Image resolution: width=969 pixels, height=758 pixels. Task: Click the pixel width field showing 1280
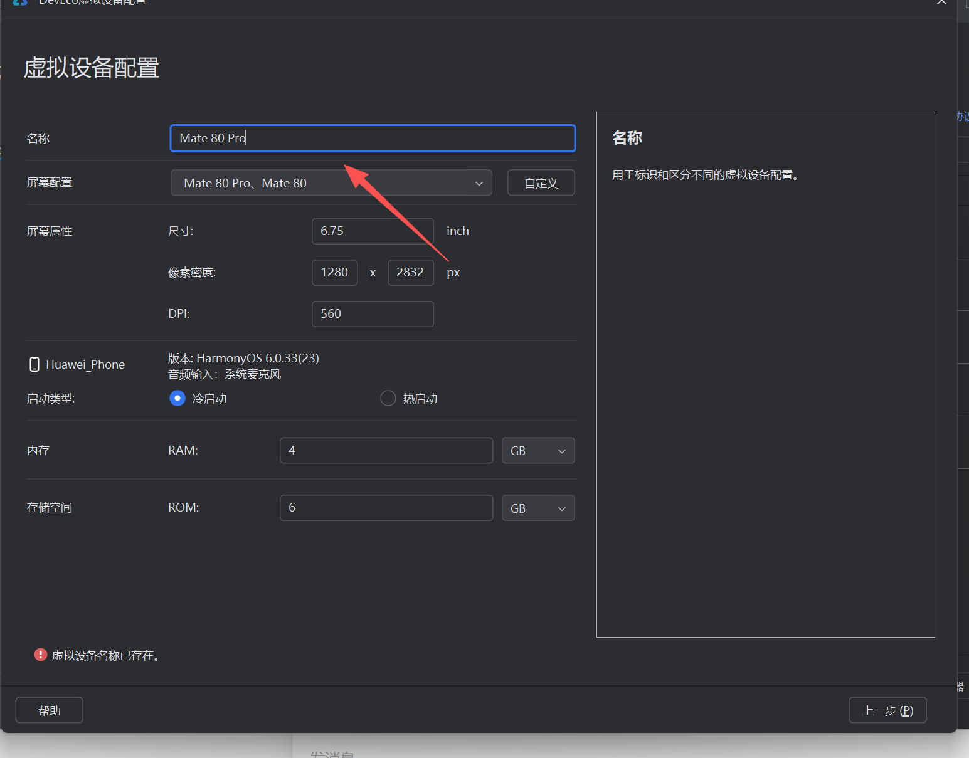[x=334, y=273]
